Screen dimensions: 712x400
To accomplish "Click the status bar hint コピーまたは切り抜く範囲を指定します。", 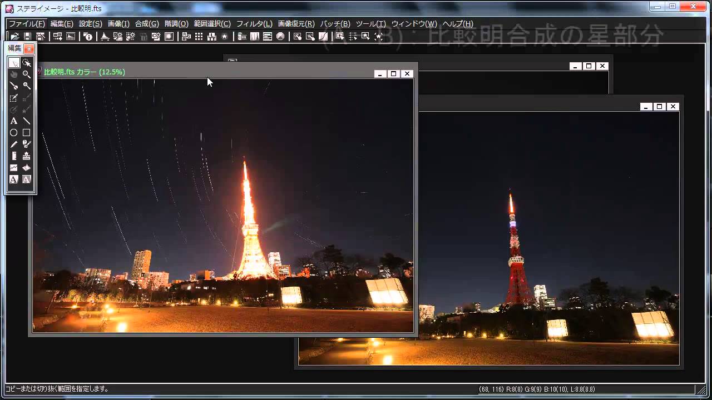I will tap(57, 389).
